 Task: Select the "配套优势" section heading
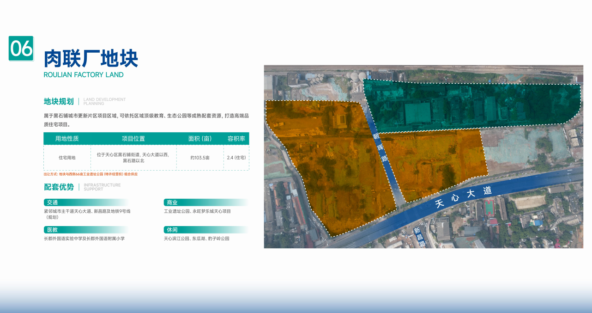point(59,187)
